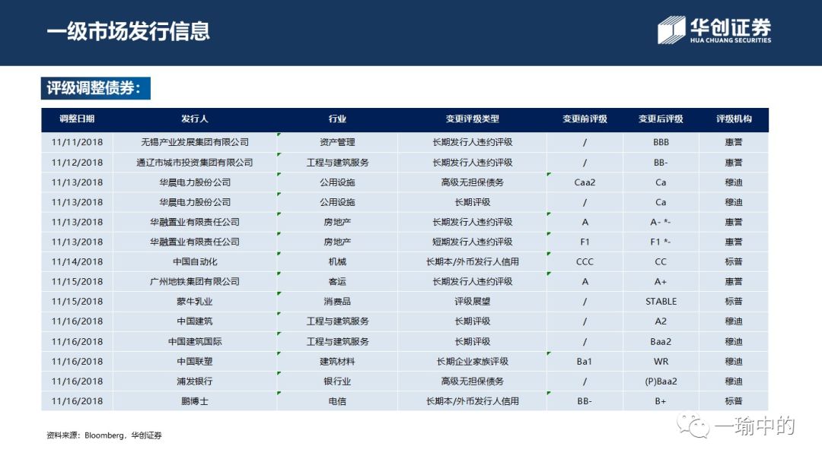Select the date cell 11/12/2018
Viewport: 822px width, 462px height.
pos(77,163)
